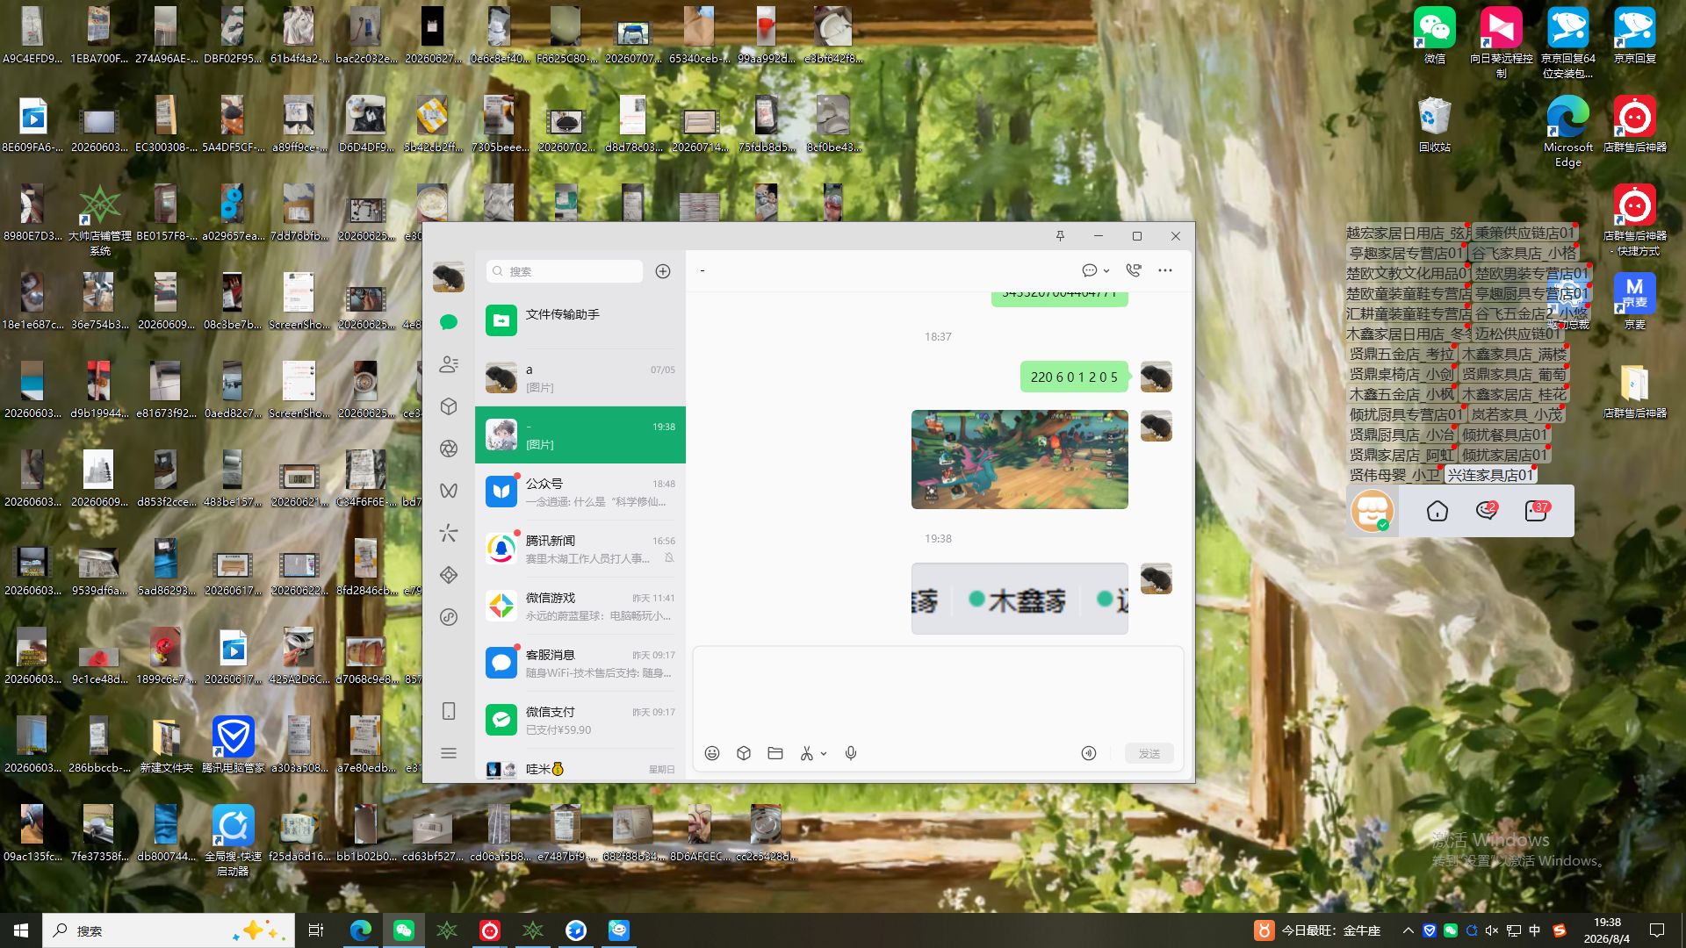Viewport: 1686px width, 948px height.
Task: Start a voice call from chat header
Action: pyautogui.click(x=1134, y=270)
